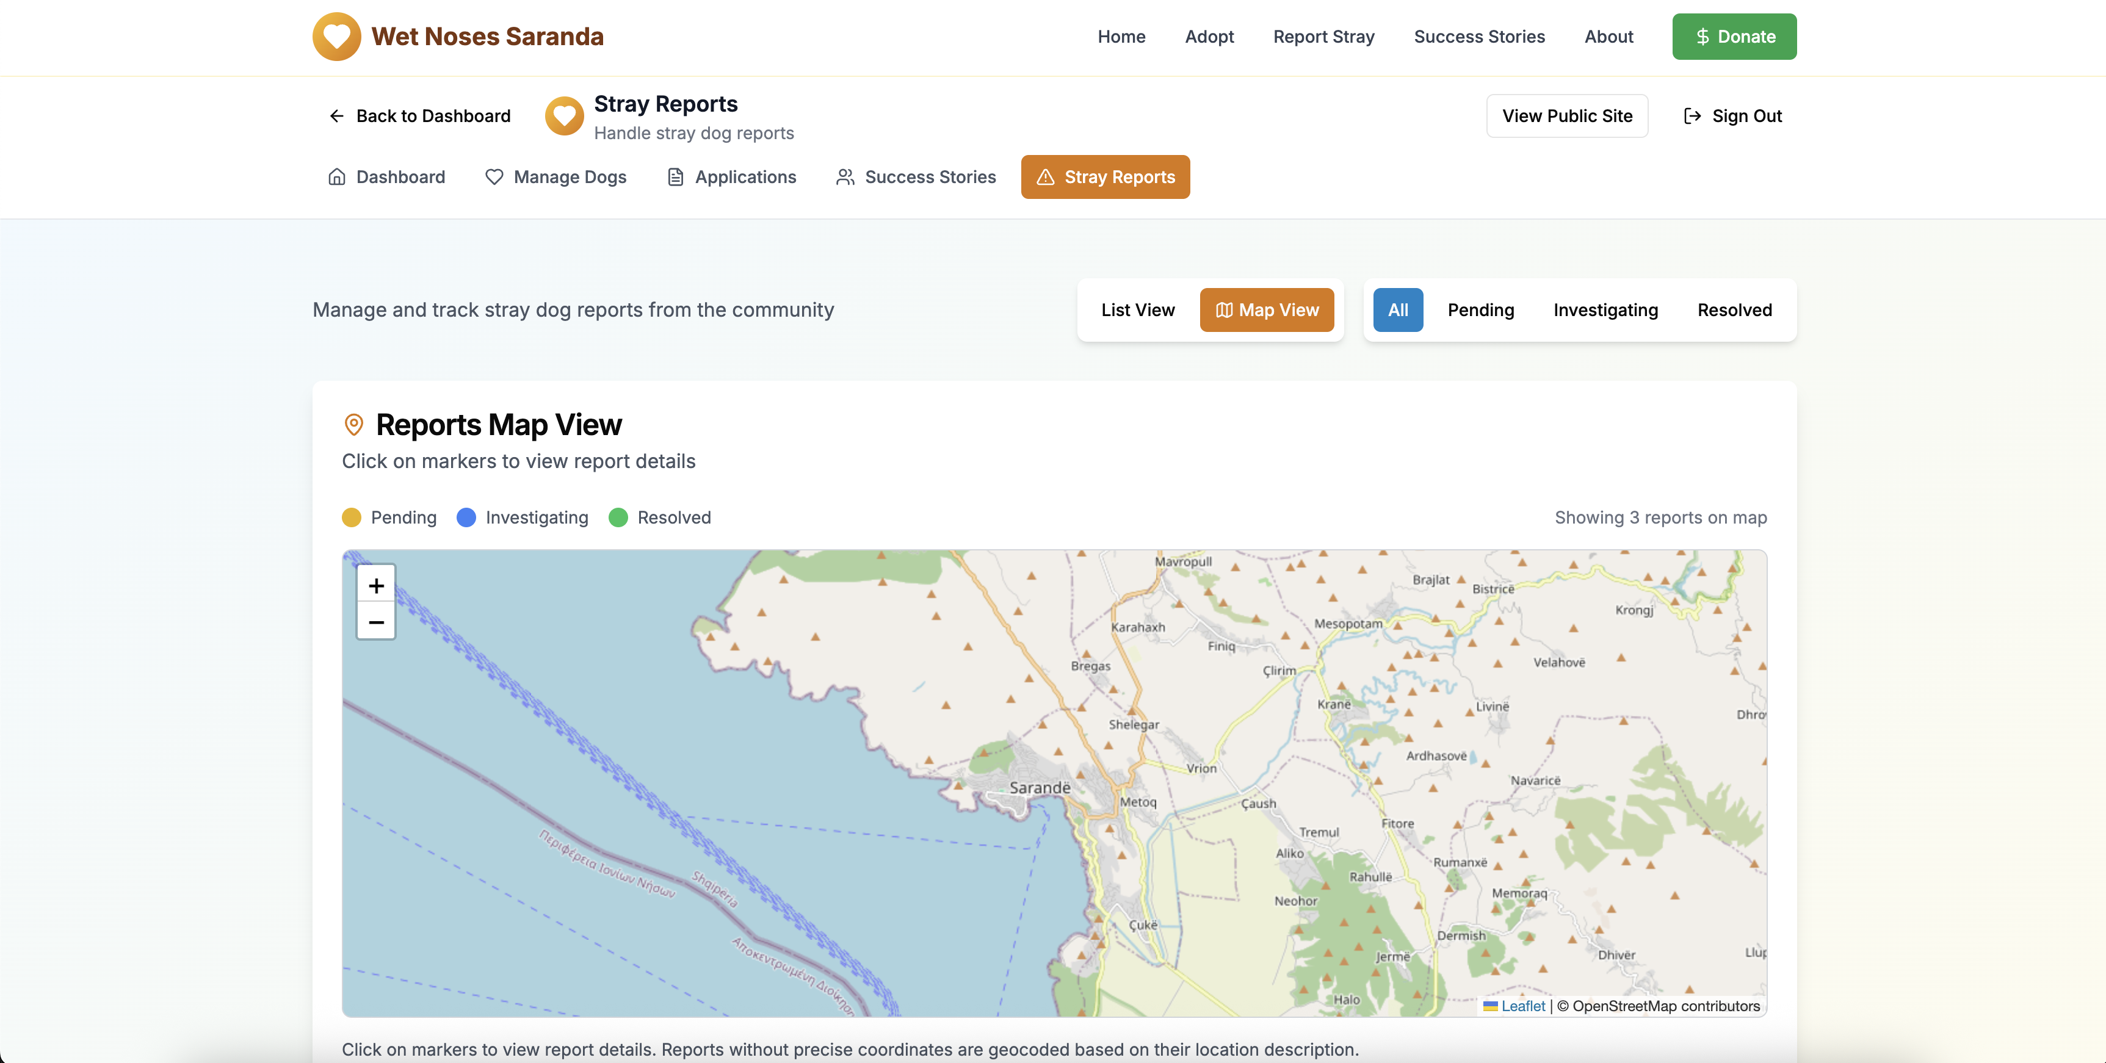Screen dimensions: 2106x1063
Task: Filter reports by Pending status
Action: [1480, 309]
